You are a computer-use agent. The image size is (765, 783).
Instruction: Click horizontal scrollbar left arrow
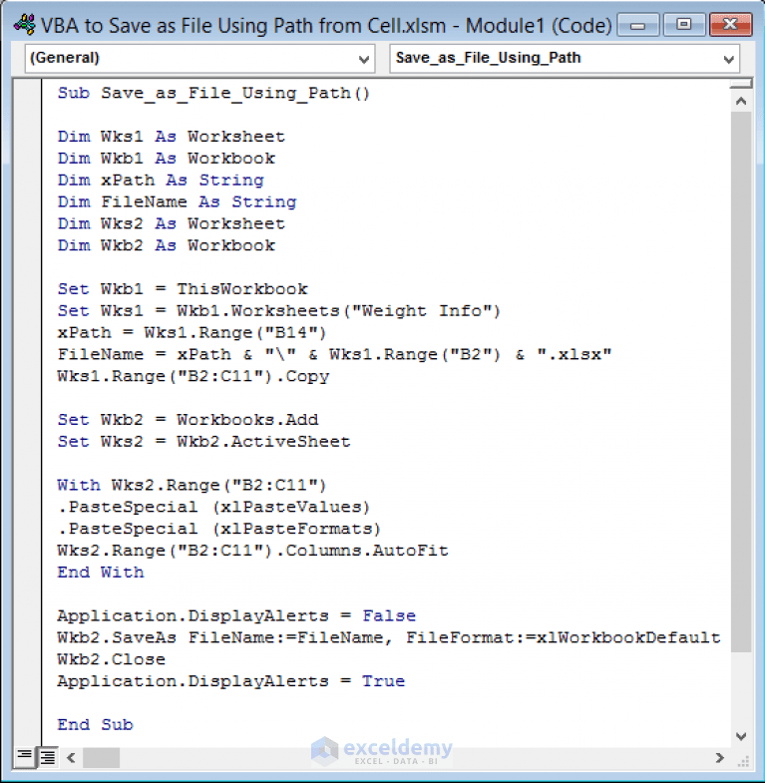coord(71,758)
